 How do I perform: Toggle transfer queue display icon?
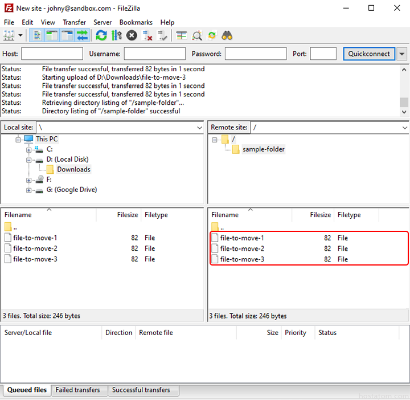[82, 35]
